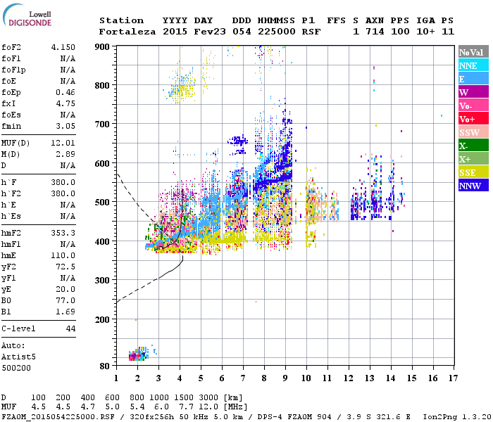The width and height of the screenshot is (493, 422).
Task: Click the FZA0M_2015054225000.RSF file name
Action: [x=58, y=417]
